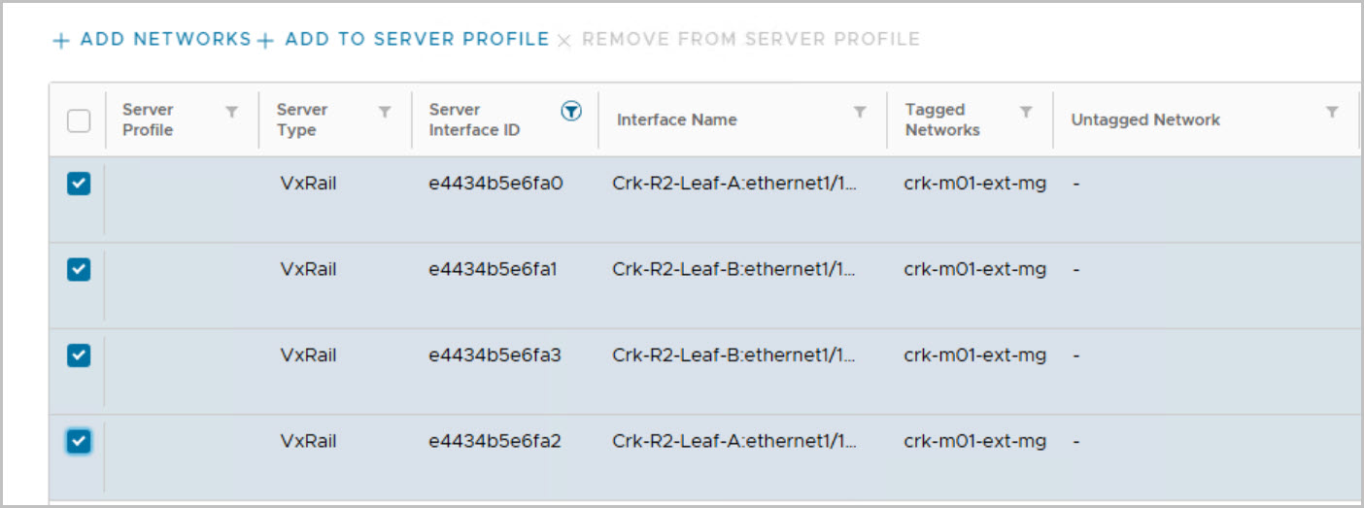Screen dimensions: 1364x508
Task: Open the Server Type column filter
Action: click(x=385, y=112)
